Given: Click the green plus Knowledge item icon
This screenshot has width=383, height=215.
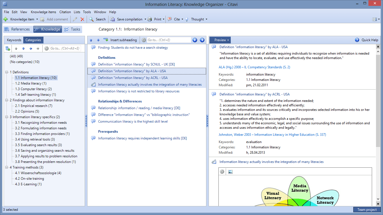Looking at the screenshot, I should point(6,19).
